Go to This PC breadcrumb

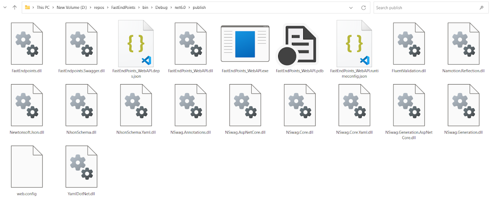coord(43,8)
